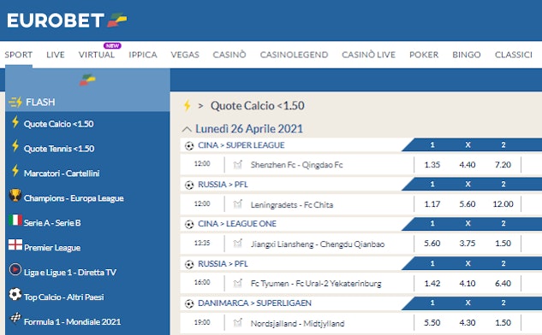The height and width of the screenshot is (335, 542).
Task: Open stats icon for Fc Tyumen - Fc Ural-2 Yekaterinburg
Action: [237, 283]
